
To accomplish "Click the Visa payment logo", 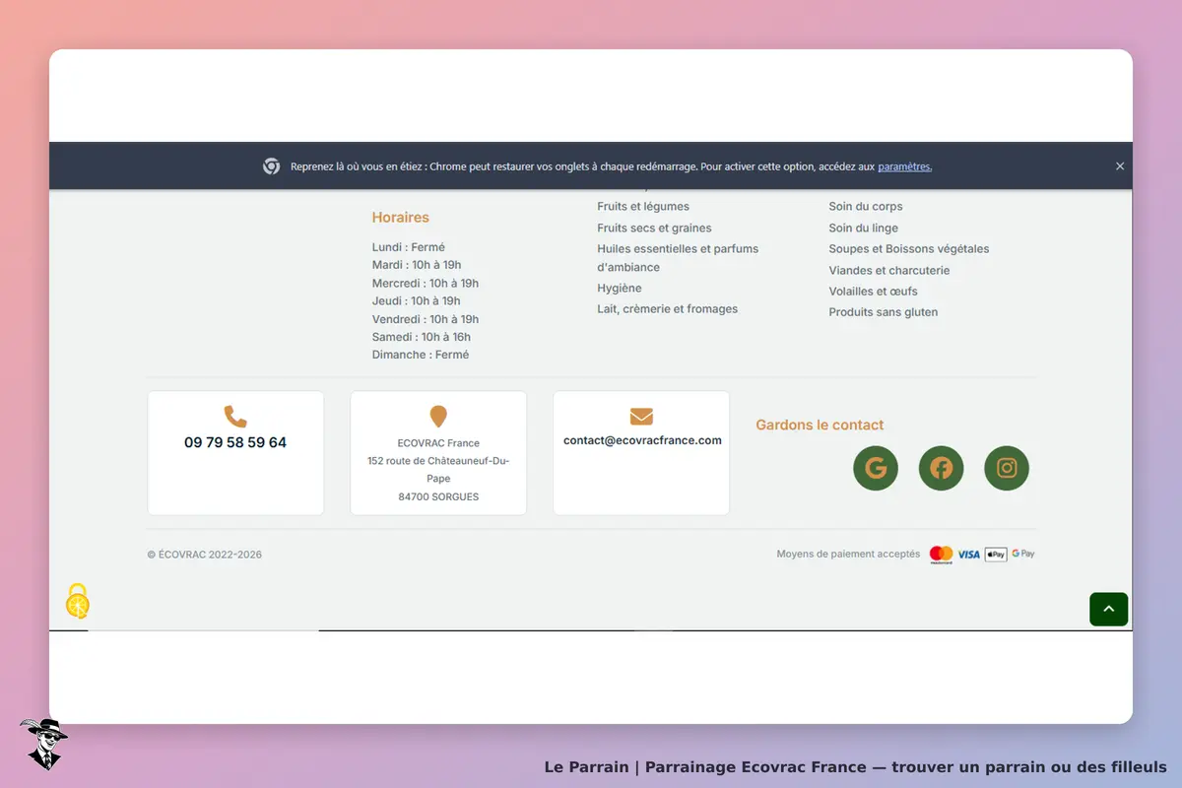I will pyautogui.click(x=969, y=555).
